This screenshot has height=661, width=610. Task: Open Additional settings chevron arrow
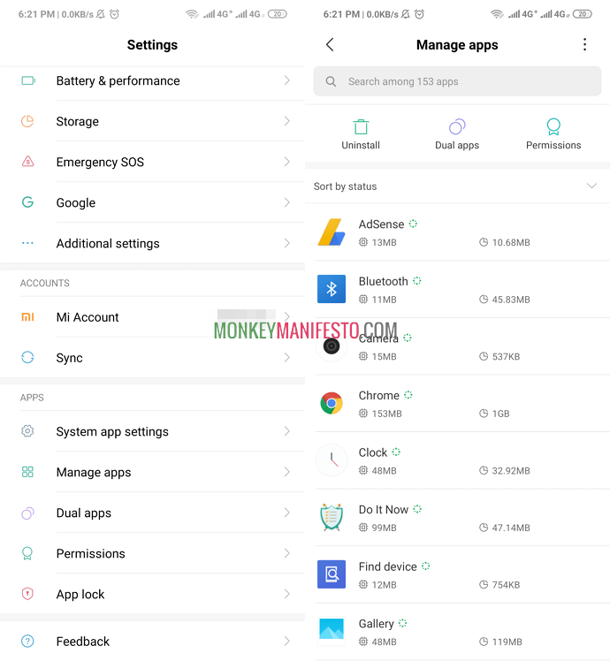286,243
